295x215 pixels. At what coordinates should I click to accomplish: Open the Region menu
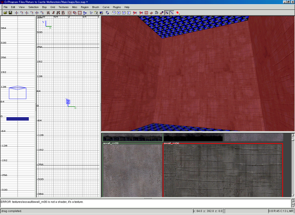[85, 7]
